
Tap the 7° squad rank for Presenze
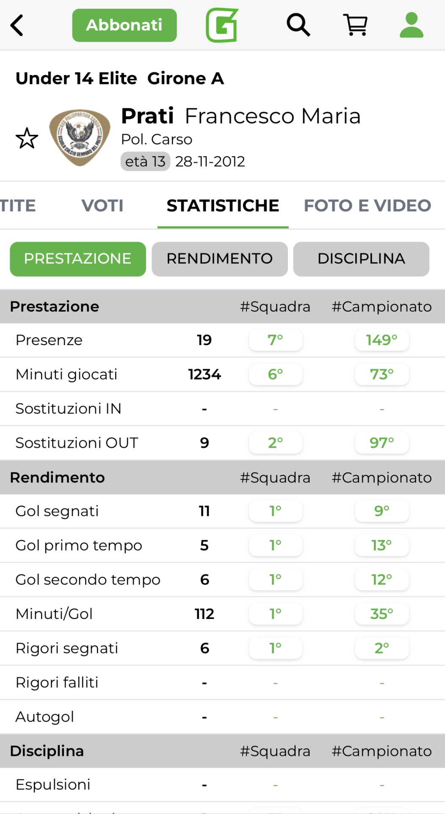pos(276,340)
